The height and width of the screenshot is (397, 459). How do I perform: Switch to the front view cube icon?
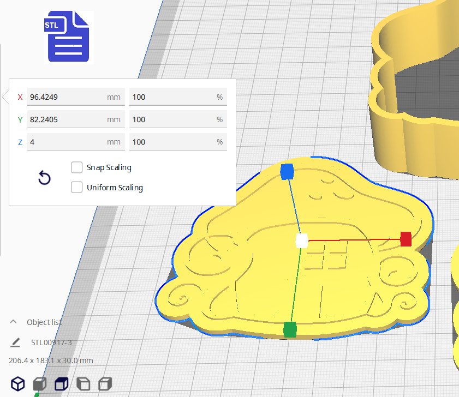40,383
